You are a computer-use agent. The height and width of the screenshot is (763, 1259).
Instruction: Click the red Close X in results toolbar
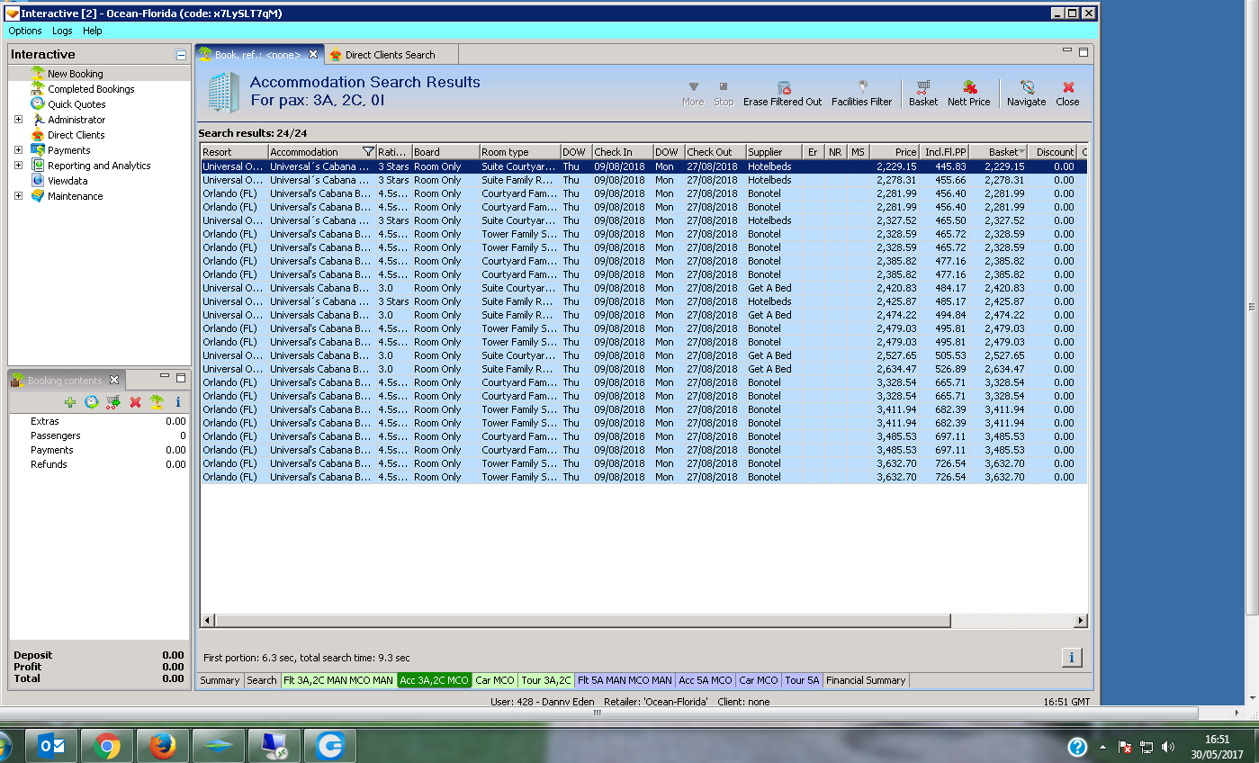(1068, 88)
